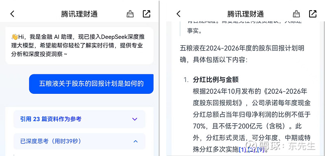
Task: Select the blue message 五粮液关于股东的回报计划是如何的
Action: coord(91,84)
